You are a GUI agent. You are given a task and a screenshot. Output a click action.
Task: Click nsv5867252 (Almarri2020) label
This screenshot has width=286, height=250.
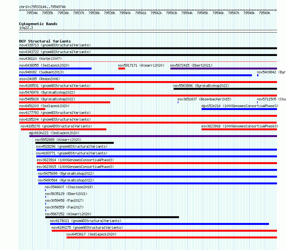click(x=68, y=214)
